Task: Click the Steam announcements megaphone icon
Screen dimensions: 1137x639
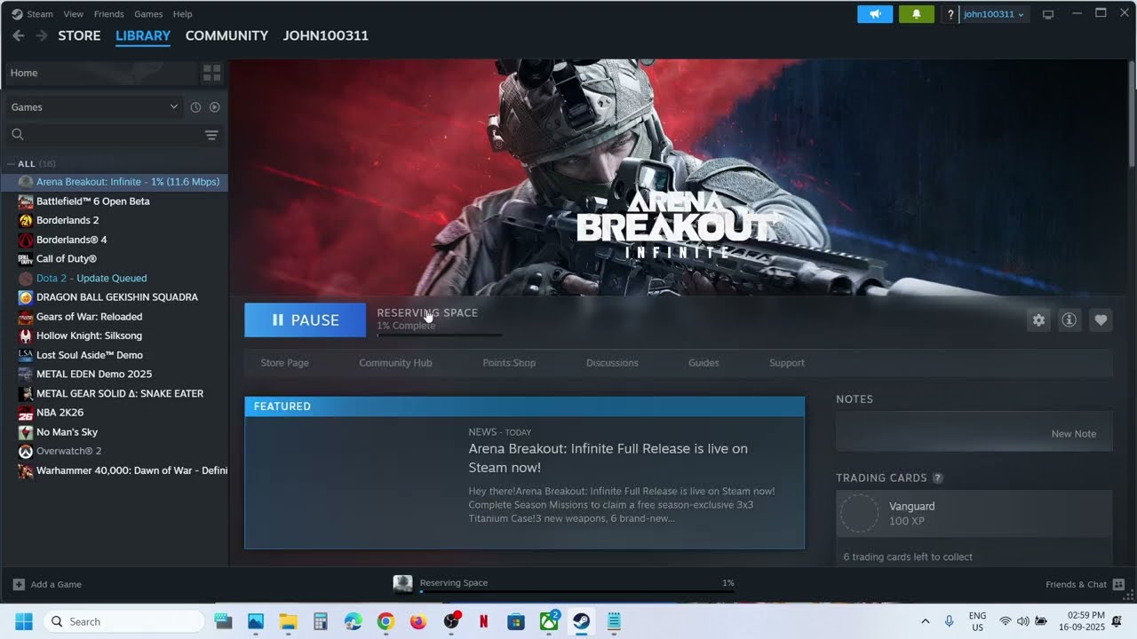Action: tap(875, 14)
